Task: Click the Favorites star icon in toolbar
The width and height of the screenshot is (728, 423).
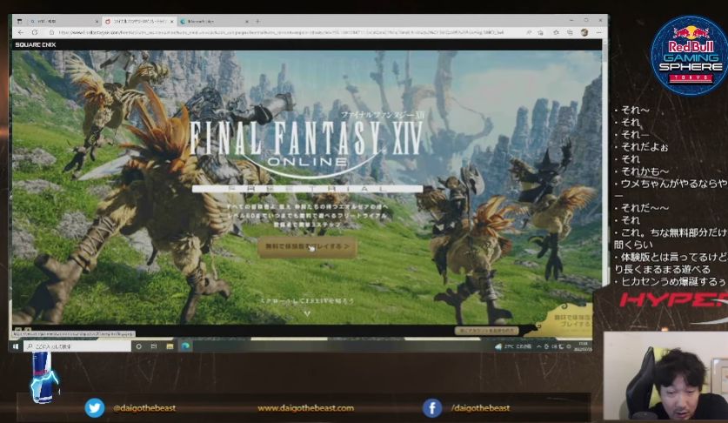Action: coord(556,32)
